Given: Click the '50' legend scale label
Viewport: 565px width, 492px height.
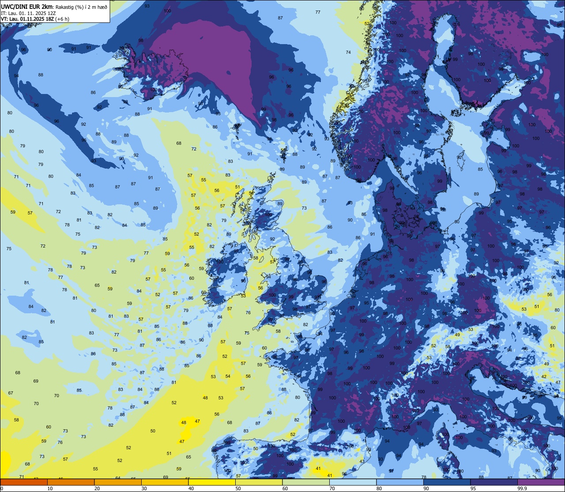Looking at the screenshot, I should (238, 488).
